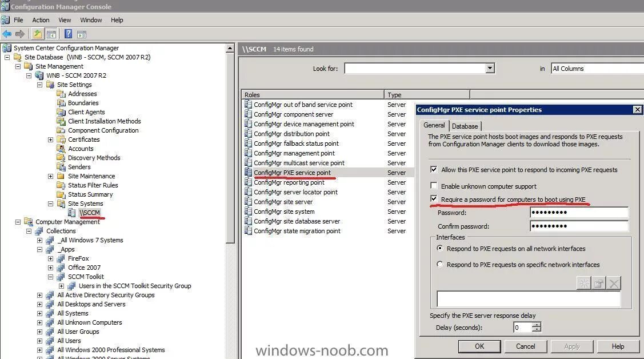
Task: Click the Back arrow toolbar icon
Action: (x=7, y=34)
